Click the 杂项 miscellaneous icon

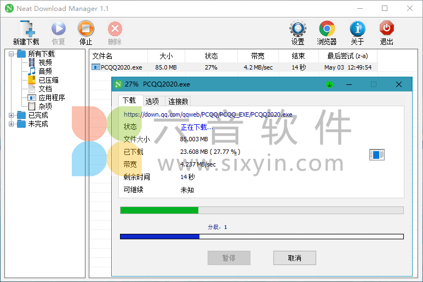tap(32, 106)
